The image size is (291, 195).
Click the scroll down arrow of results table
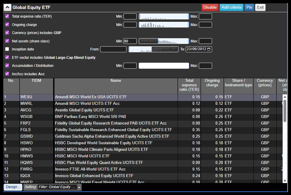[285, 181]
